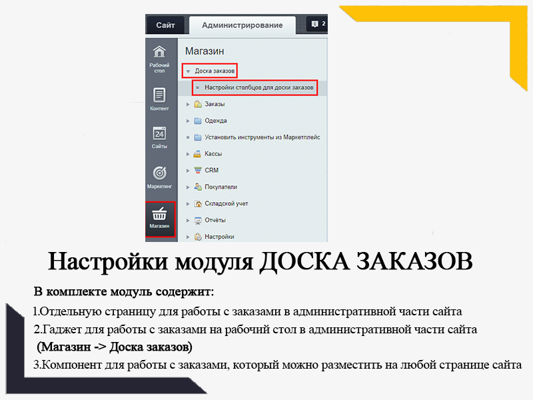Click the Складской учет warehouse icon
The image size is (533, 400).
coord(198,203)
